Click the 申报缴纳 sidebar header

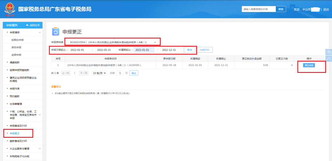coord(12,25)
